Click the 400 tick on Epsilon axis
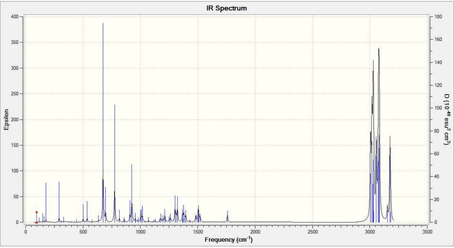454x248 pixels. coord(15,17)
